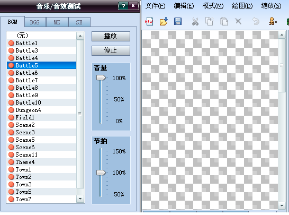This screenshot has height=215, width=289.
Task: Click the BGM list scrollbar thumb
Action: 80,114
